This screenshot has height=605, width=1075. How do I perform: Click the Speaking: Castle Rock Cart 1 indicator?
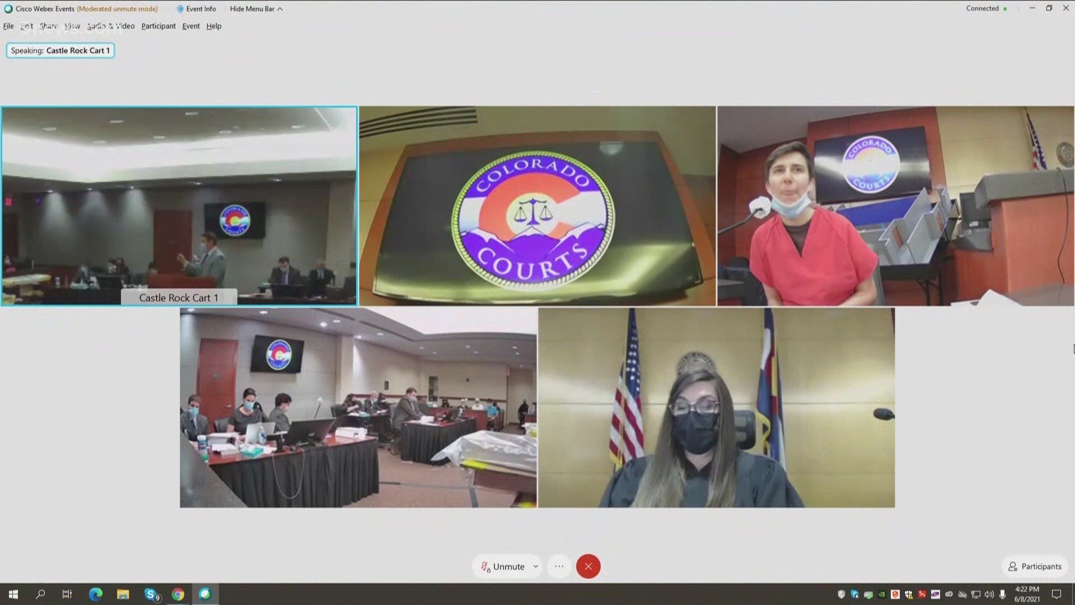(60, 50)
